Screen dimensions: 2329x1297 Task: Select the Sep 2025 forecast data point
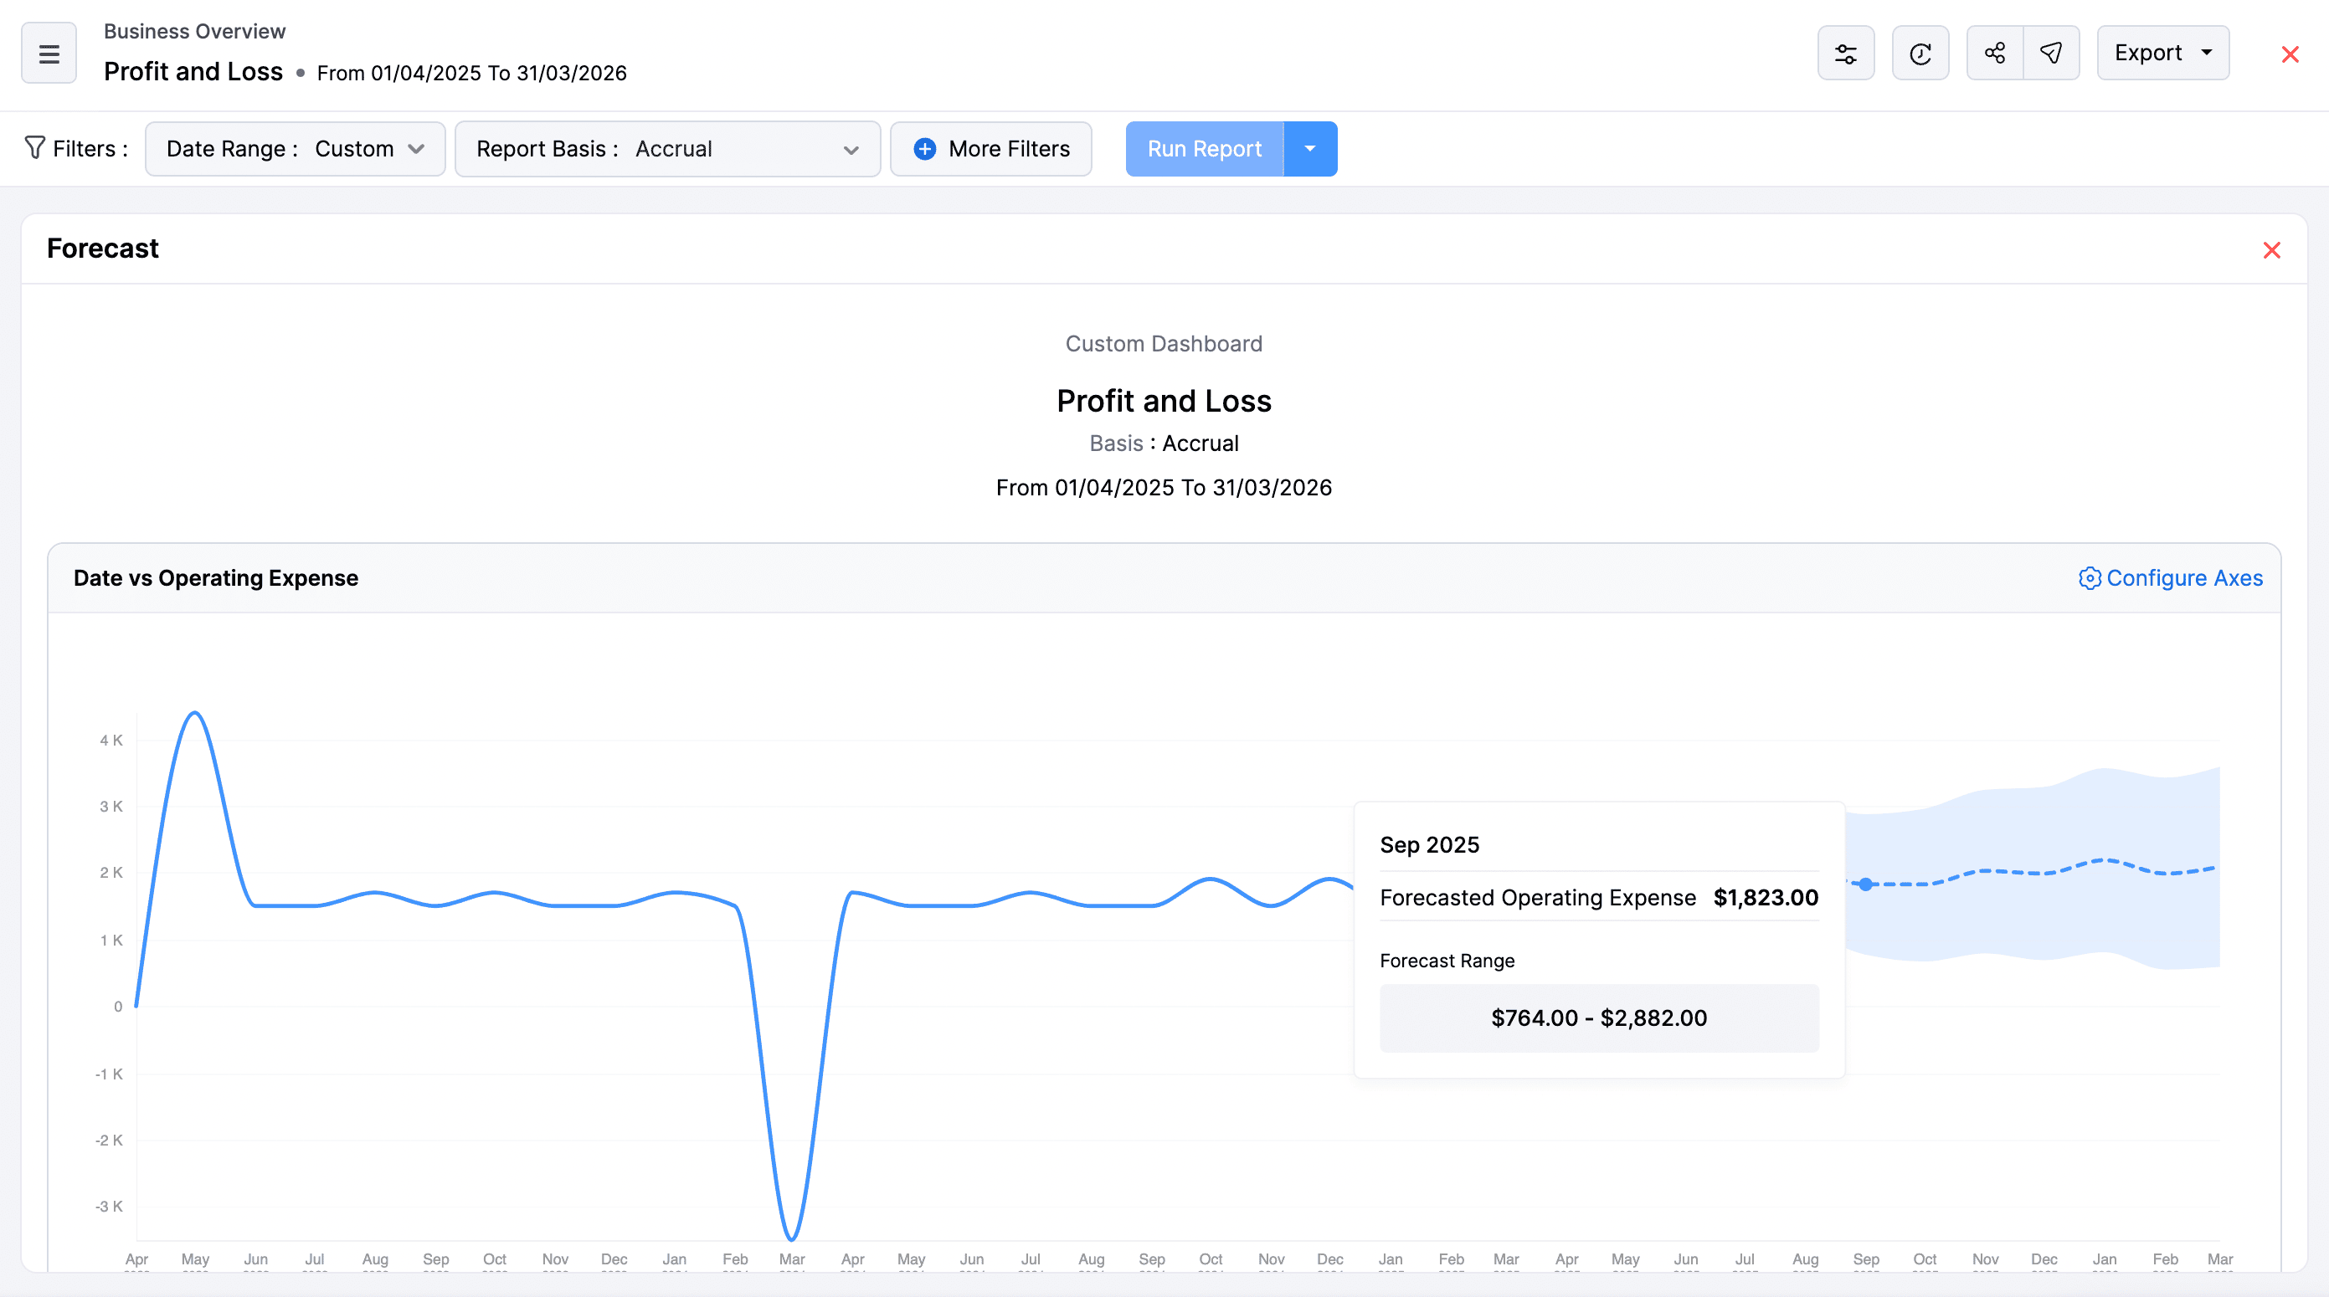tap(1865, 884)
